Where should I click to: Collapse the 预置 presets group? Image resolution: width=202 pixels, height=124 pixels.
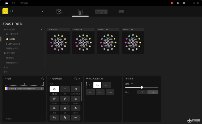(79, 84)
